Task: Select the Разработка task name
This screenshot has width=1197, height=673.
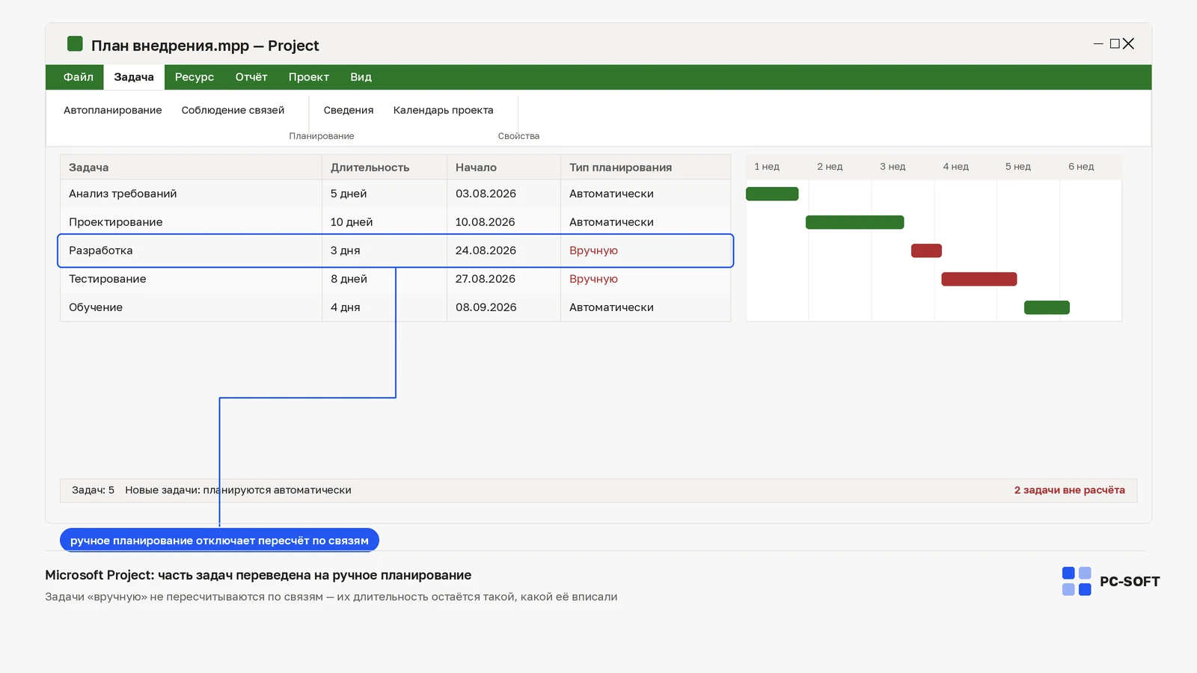Action: click(101, 251)
